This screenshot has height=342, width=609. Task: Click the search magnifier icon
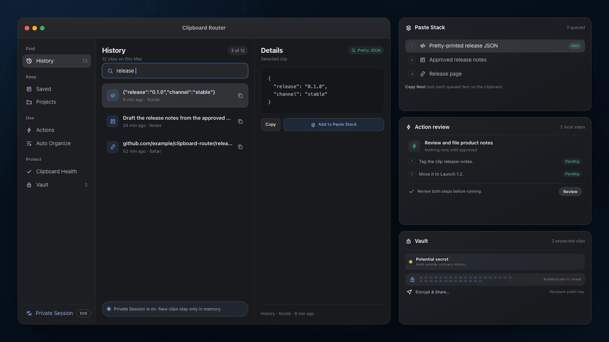tap(110, 71)
